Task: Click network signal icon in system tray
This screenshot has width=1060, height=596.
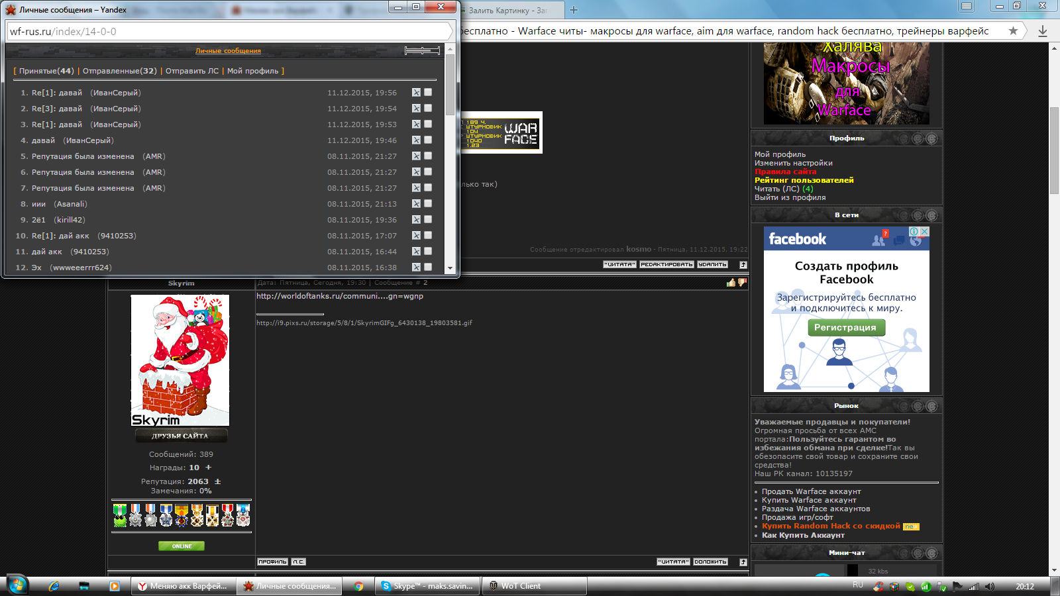Action: (974, 586)
